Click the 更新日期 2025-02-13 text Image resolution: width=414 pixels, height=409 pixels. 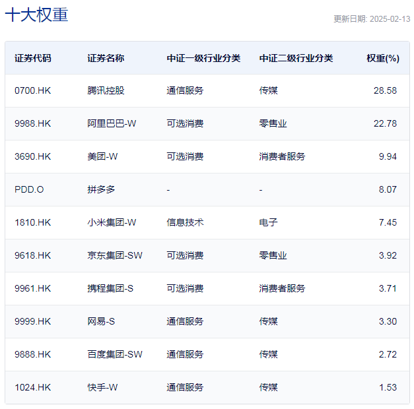[372, 19]
